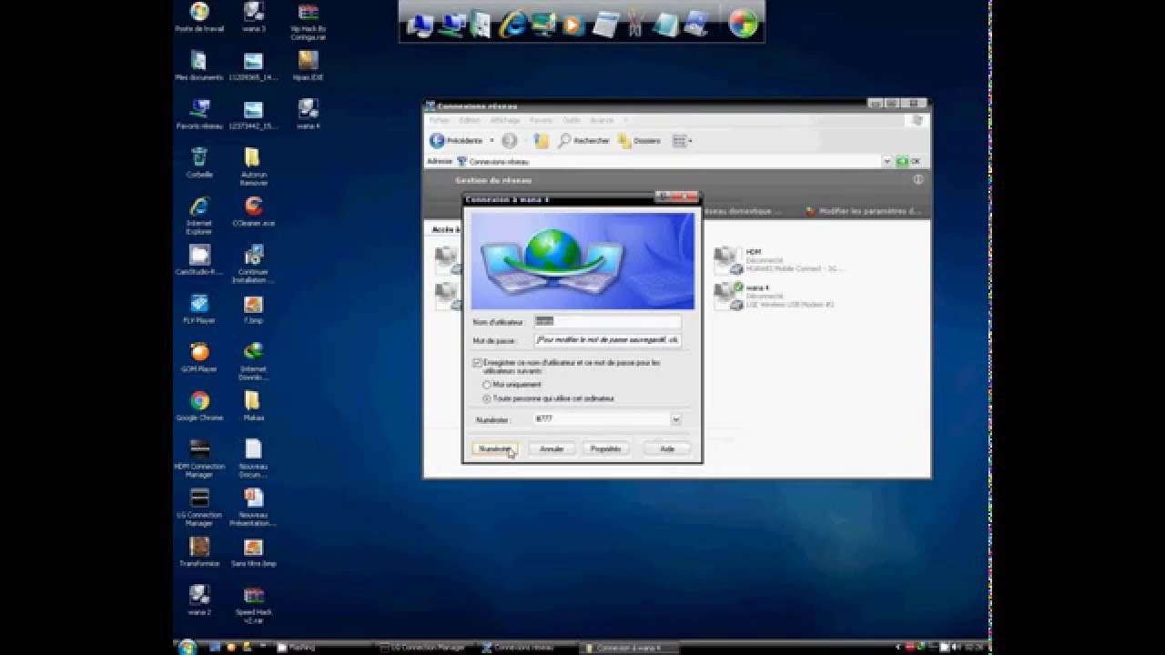Open Favoris réseau desktop icon
This screenshot has width=1165, height=655.
coord(199,115)
